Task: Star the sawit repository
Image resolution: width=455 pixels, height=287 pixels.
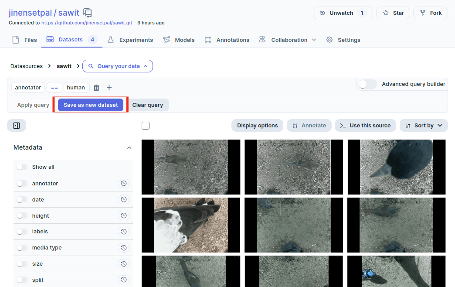Action: coord(393,13)
